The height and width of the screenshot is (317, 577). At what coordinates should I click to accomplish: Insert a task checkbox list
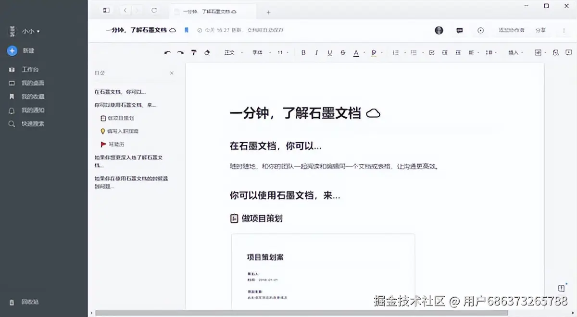point(431,52)
